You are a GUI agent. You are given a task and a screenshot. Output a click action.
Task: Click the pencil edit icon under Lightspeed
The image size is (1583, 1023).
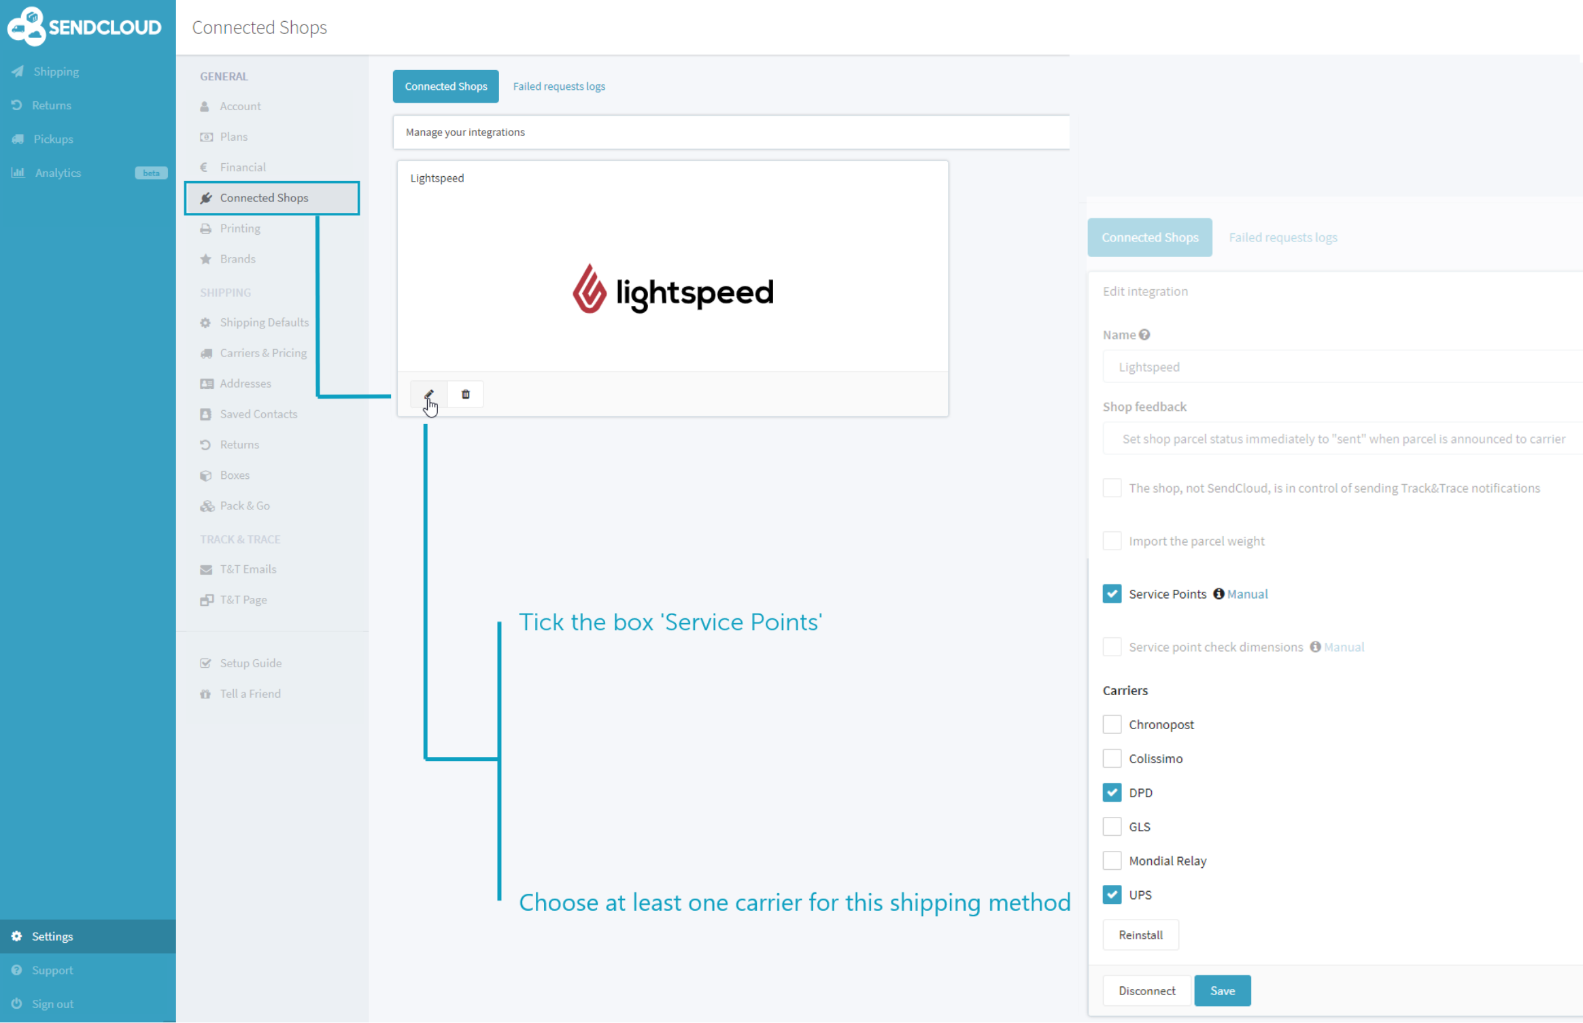coord(429,395)
